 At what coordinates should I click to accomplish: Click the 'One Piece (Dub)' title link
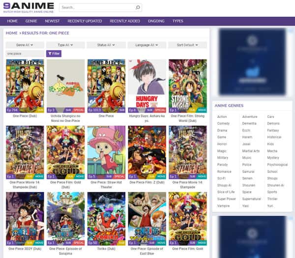coord(25,116)
